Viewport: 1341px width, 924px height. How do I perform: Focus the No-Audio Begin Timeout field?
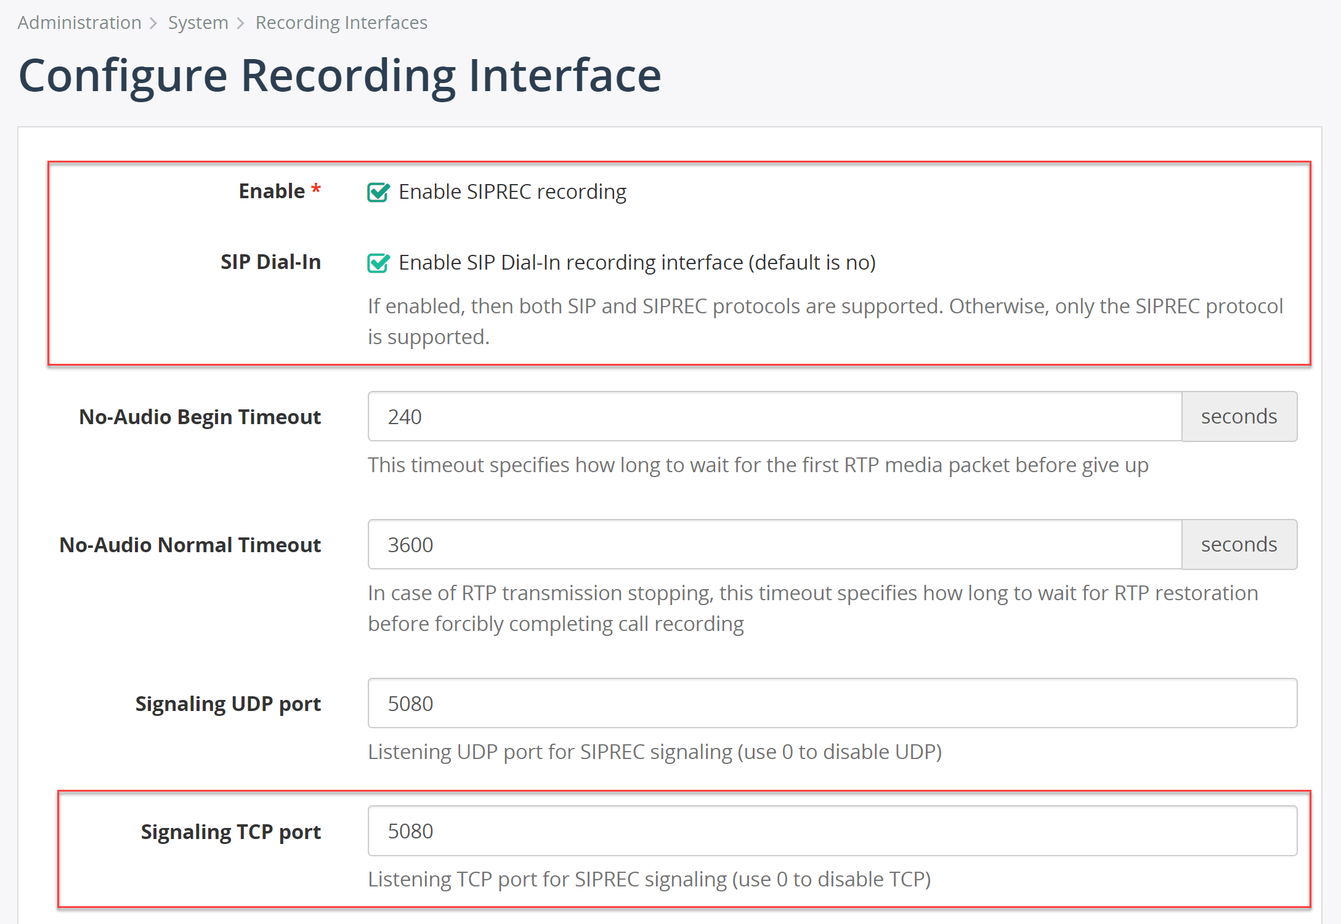point(775,417)
